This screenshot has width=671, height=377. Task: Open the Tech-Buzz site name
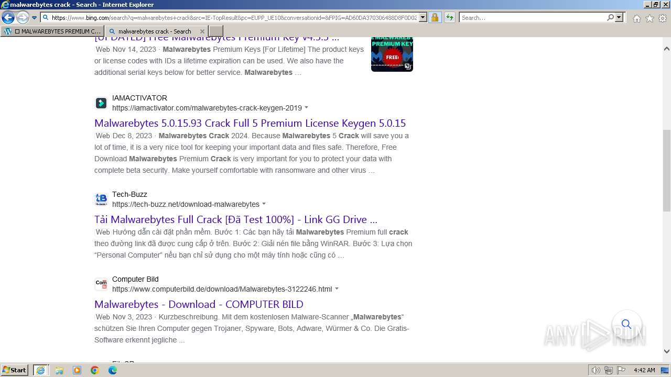point(129,194)
